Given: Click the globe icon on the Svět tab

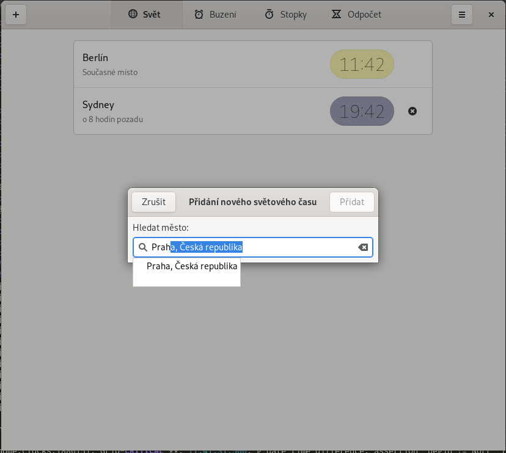Looking at the screenshot, I should tap(133, 15).
